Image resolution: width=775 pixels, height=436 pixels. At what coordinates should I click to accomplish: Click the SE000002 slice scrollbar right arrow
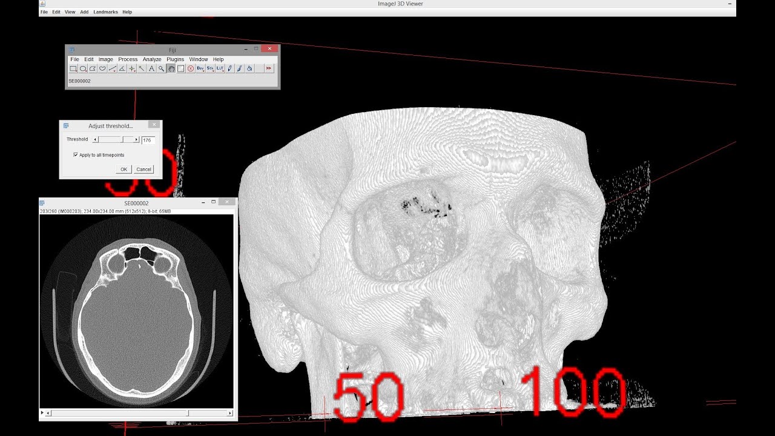230,413
